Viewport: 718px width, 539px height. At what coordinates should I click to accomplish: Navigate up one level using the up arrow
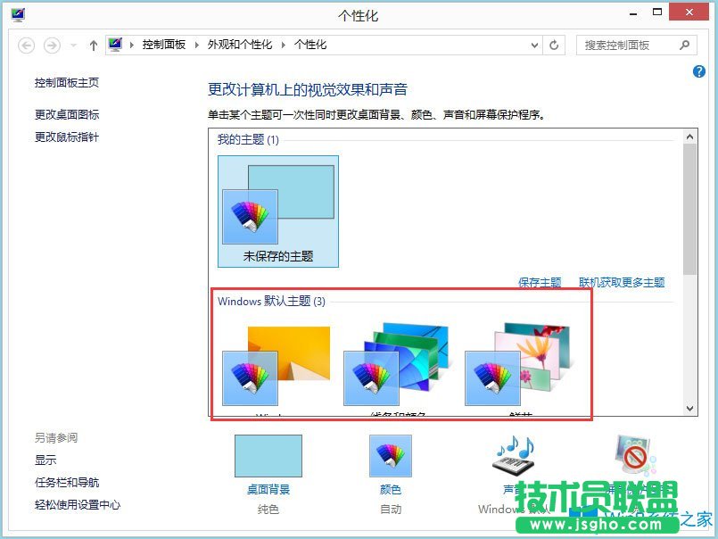click(x=93, y=44)
